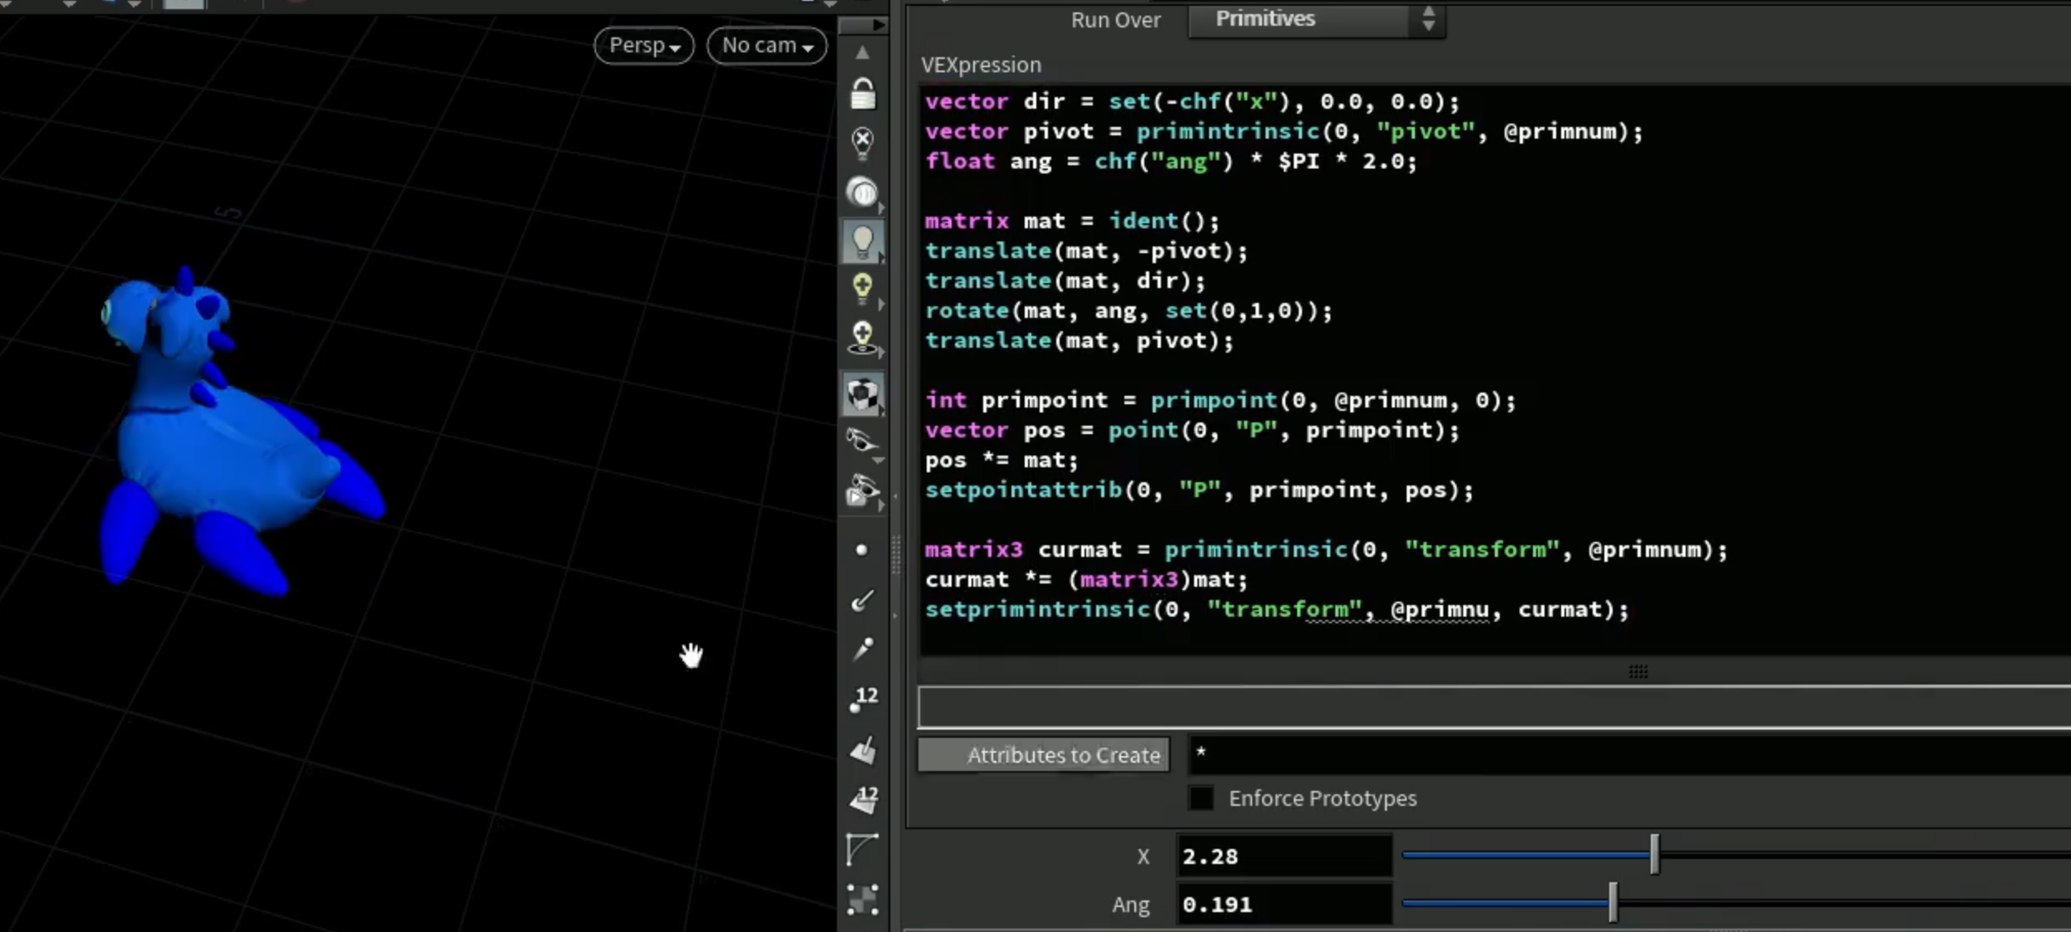Click the sunglasses visibility options icon
Screen dimensions: 2071x932
(x=863, y=441)
